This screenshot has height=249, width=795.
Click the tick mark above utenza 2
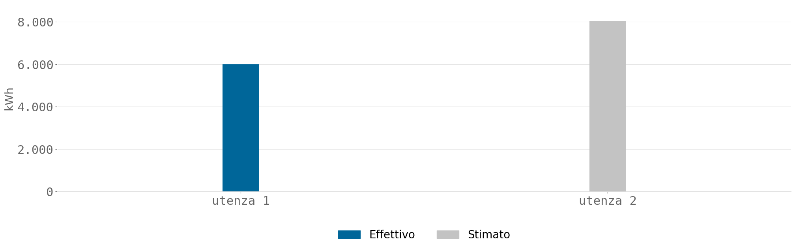pyautogui.click(x=608, y=193)
